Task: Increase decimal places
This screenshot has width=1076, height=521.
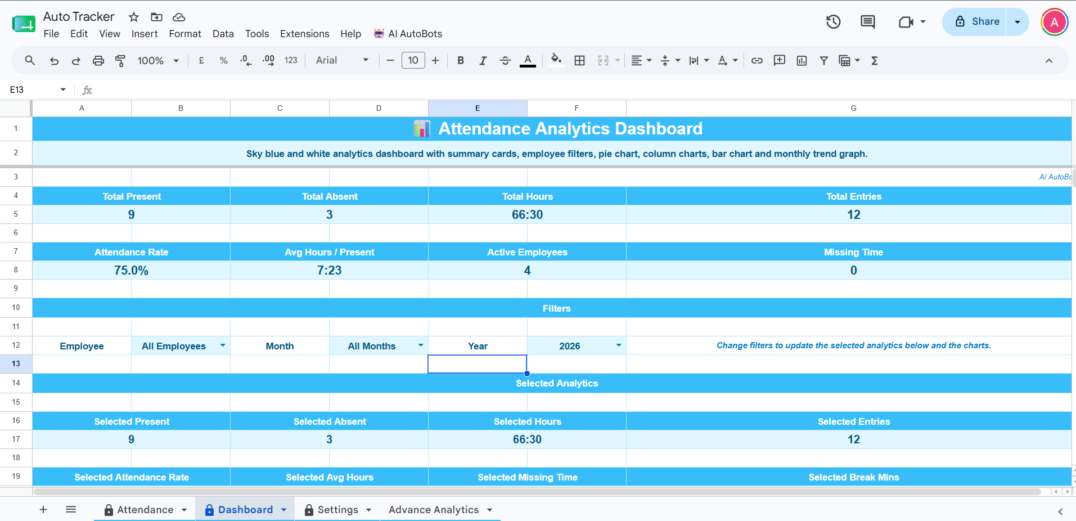Action: click(x=268, y=60)
